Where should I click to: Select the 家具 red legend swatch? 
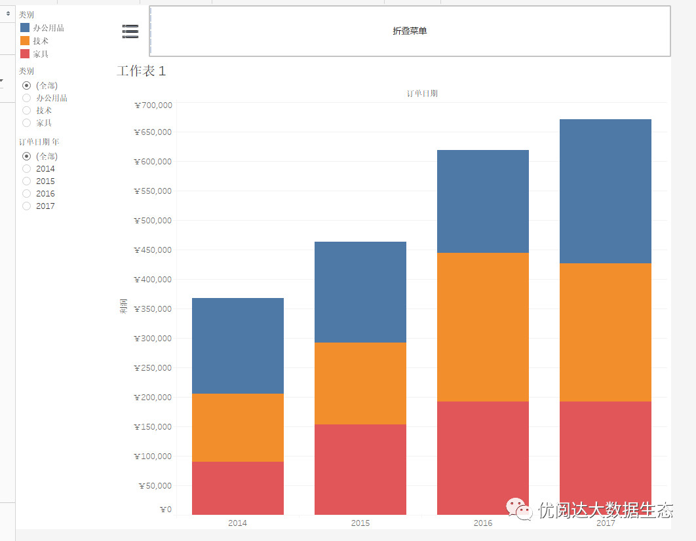[25, 54]
